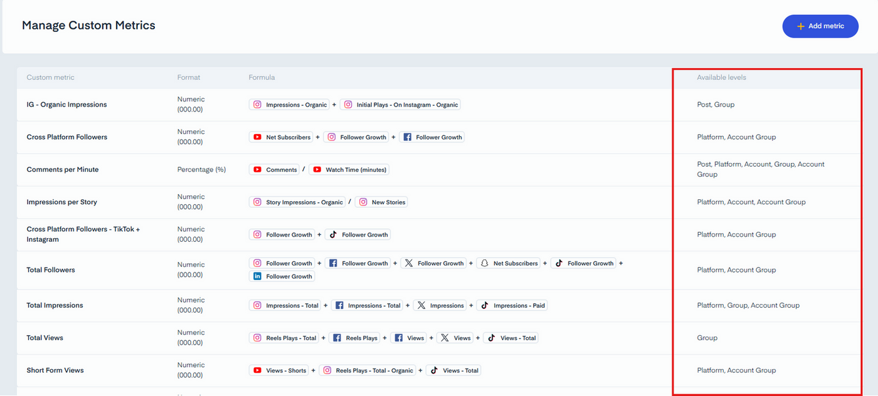Click Facebook icon in Cross Platform Followers row
The image size is (878, 396).
(407, 137)
